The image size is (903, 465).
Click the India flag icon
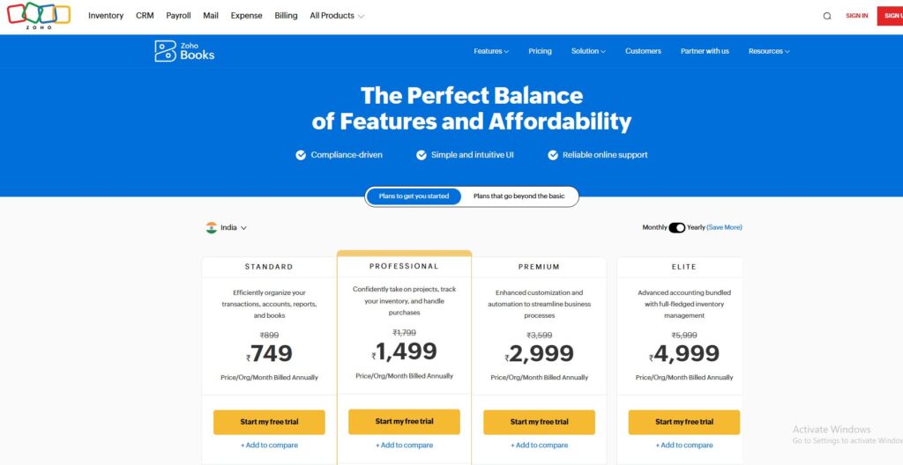212,227
